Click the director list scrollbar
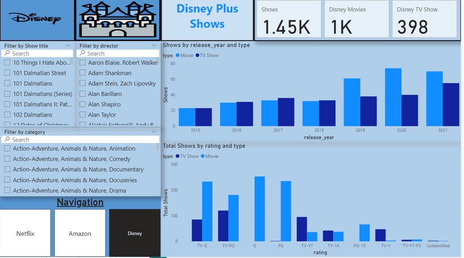 (157, 61)
